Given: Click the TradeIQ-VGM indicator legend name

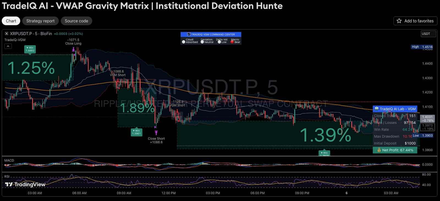Looking at the screenshot, I should pyautogui.click(x=15, y=40).
